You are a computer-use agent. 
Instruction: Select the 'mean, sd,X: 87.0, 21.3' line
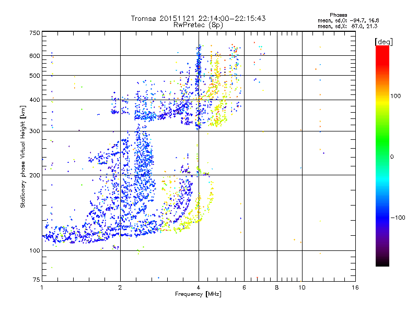click(347, 26)
